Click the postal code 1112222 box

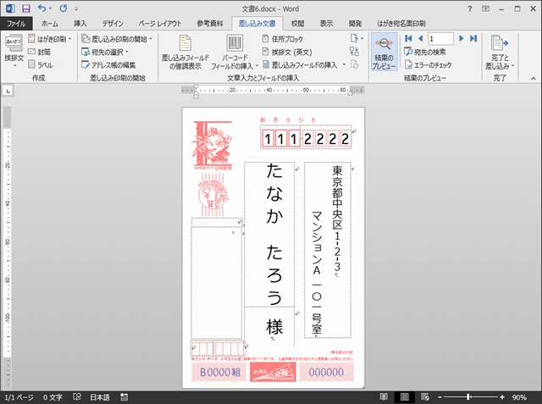tap(306, 139)
